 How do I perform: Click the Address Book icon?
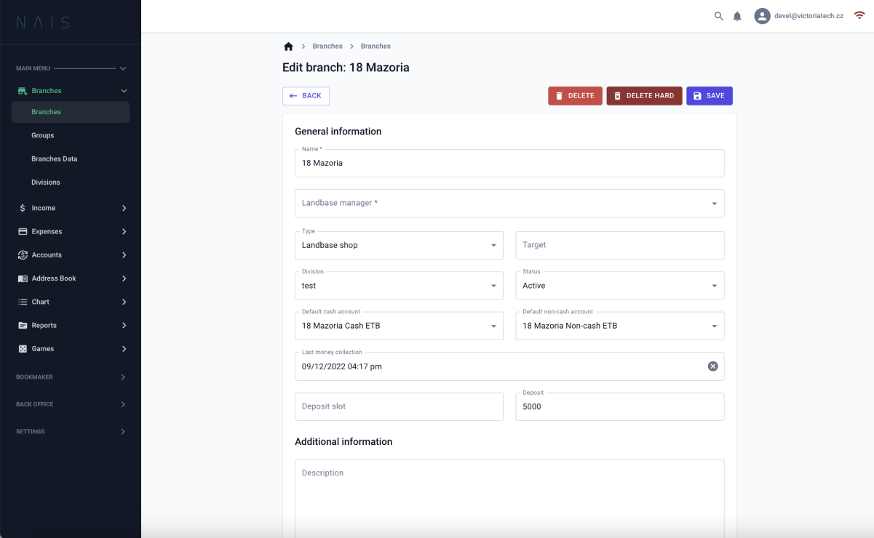(x=23, y=278)
